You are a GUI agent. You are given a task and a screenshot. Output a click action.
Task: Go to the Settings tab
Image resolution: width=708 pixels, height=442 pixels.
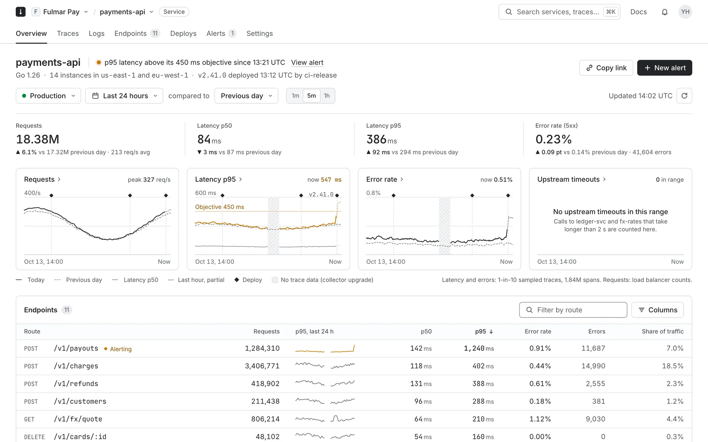coord(260,33)
